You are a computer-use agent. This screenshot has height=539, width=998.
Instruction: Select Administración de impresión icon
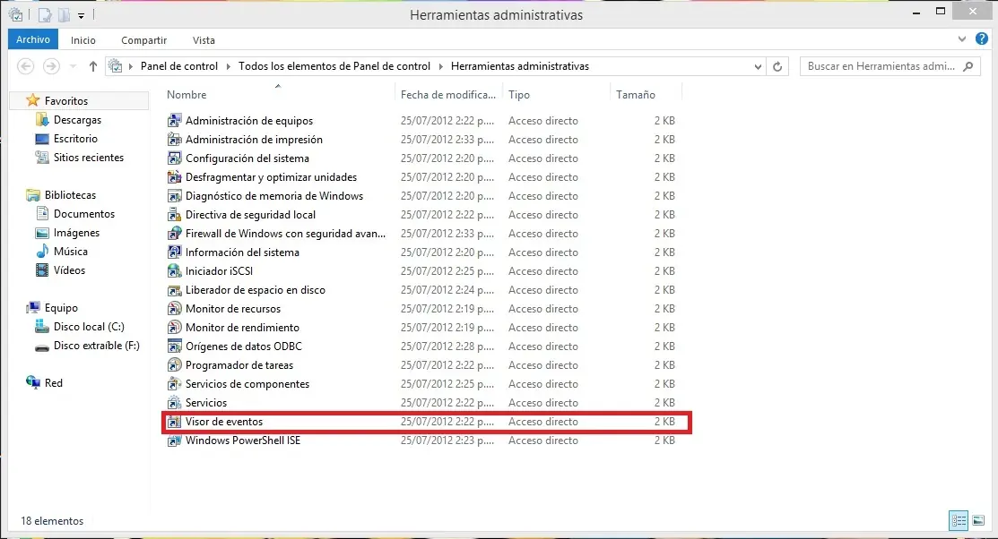(x=174, y=139)
